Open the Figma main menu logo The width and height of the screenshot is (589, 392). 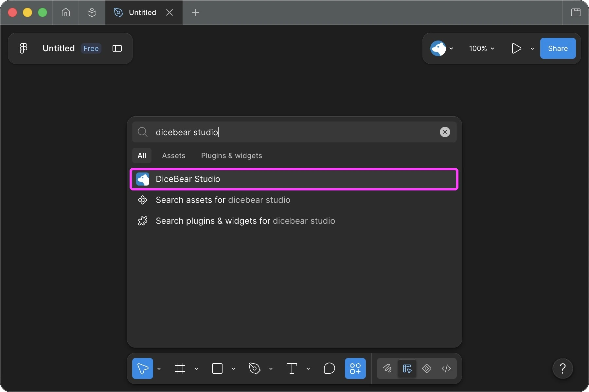pyautogui.click(x=23, y=48)
